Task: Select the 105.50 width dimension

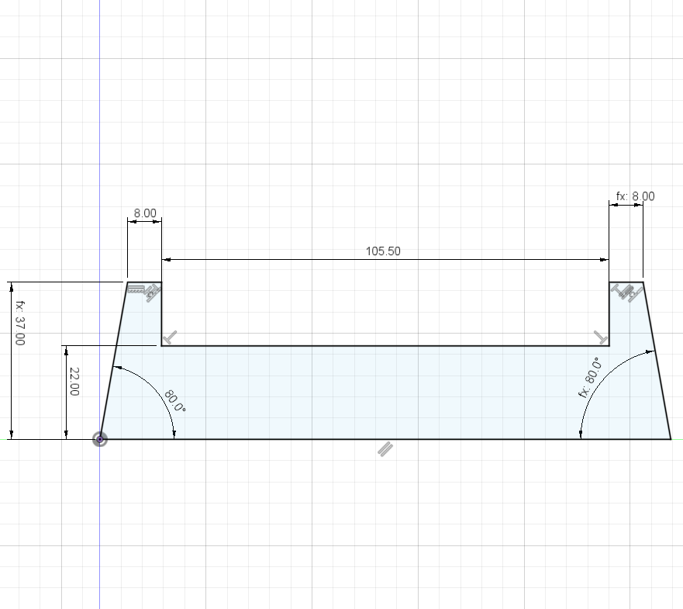Action: 383,251
